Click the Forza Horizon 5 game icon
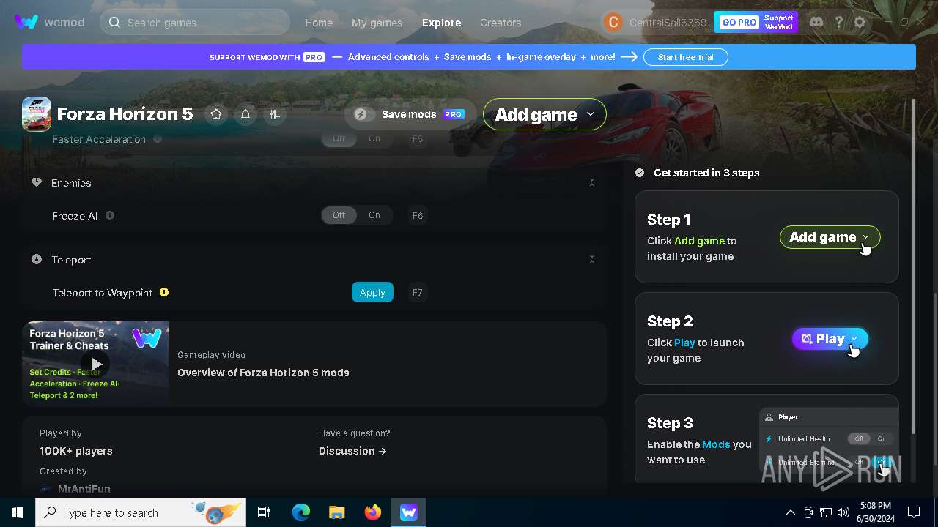 coord(37,113)
